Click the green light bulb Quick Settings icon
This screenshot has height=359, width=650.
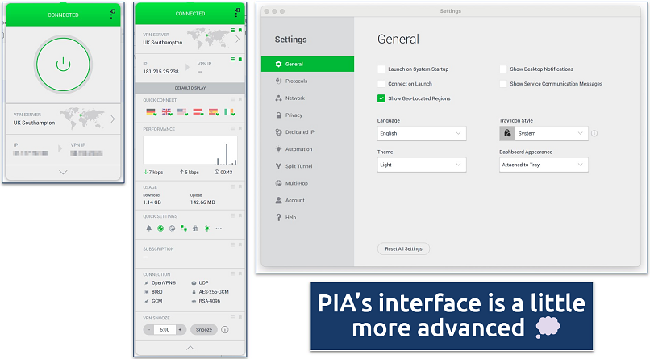(207, 228)
